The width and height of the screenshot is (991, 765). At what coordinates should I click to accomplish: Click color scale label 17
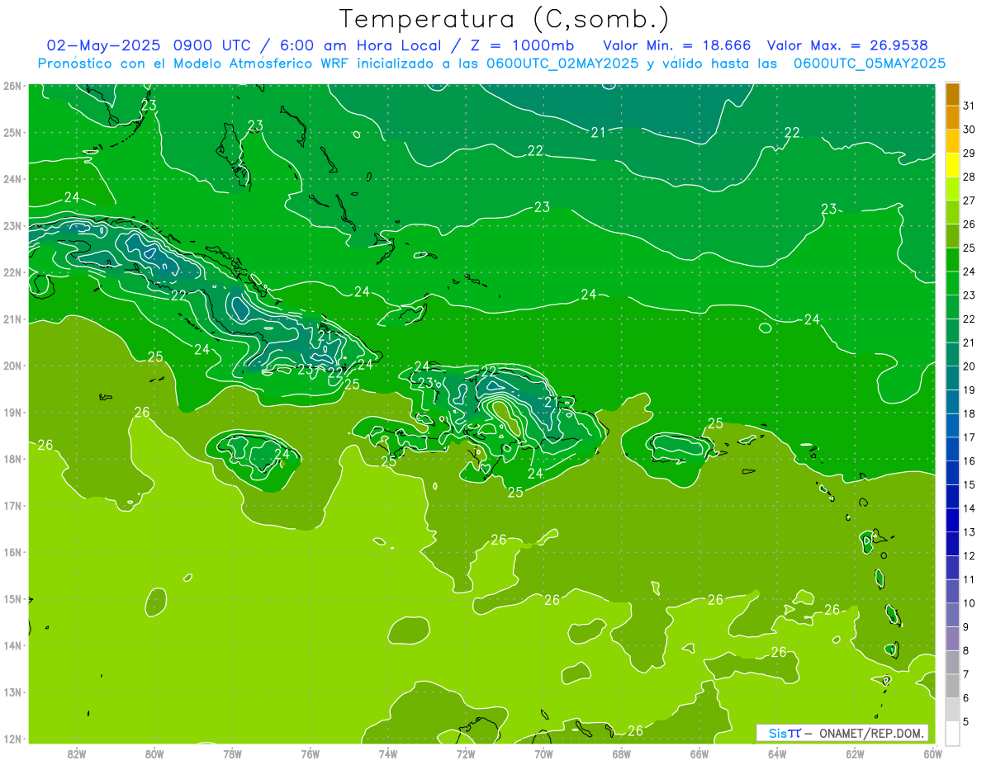tap(970, 437)
